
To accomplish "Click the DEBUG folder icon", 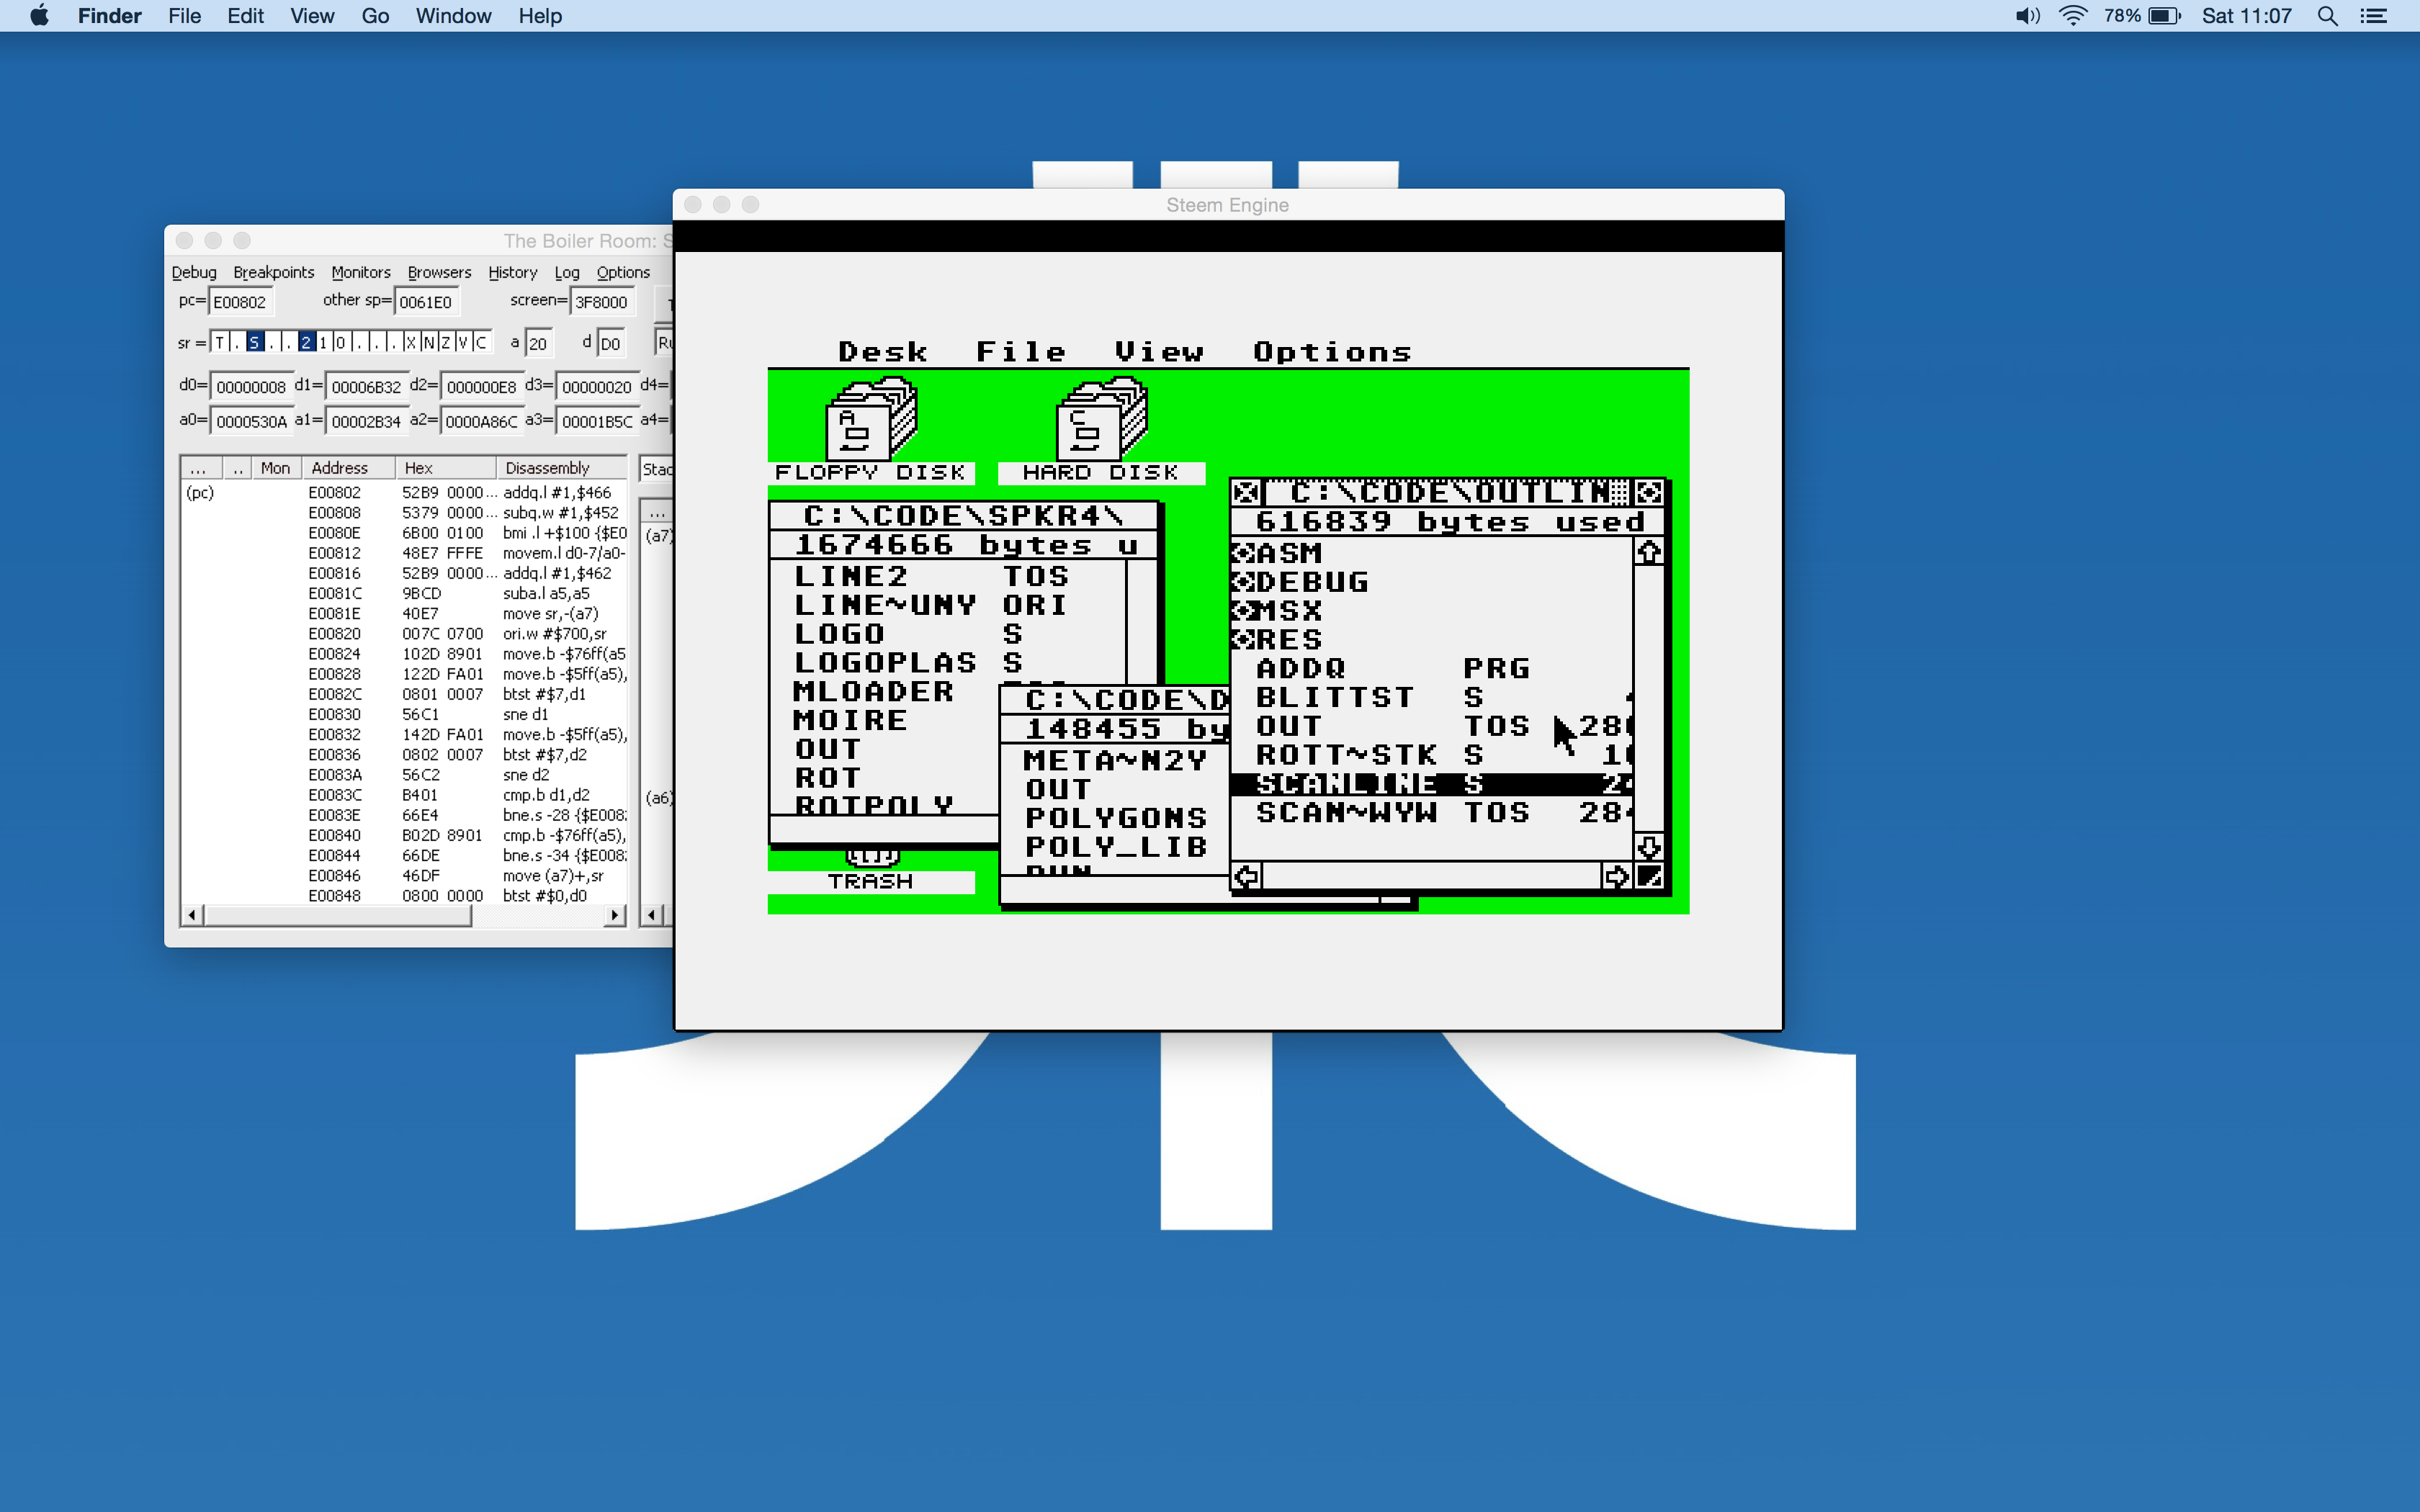I will (1244, 582).
